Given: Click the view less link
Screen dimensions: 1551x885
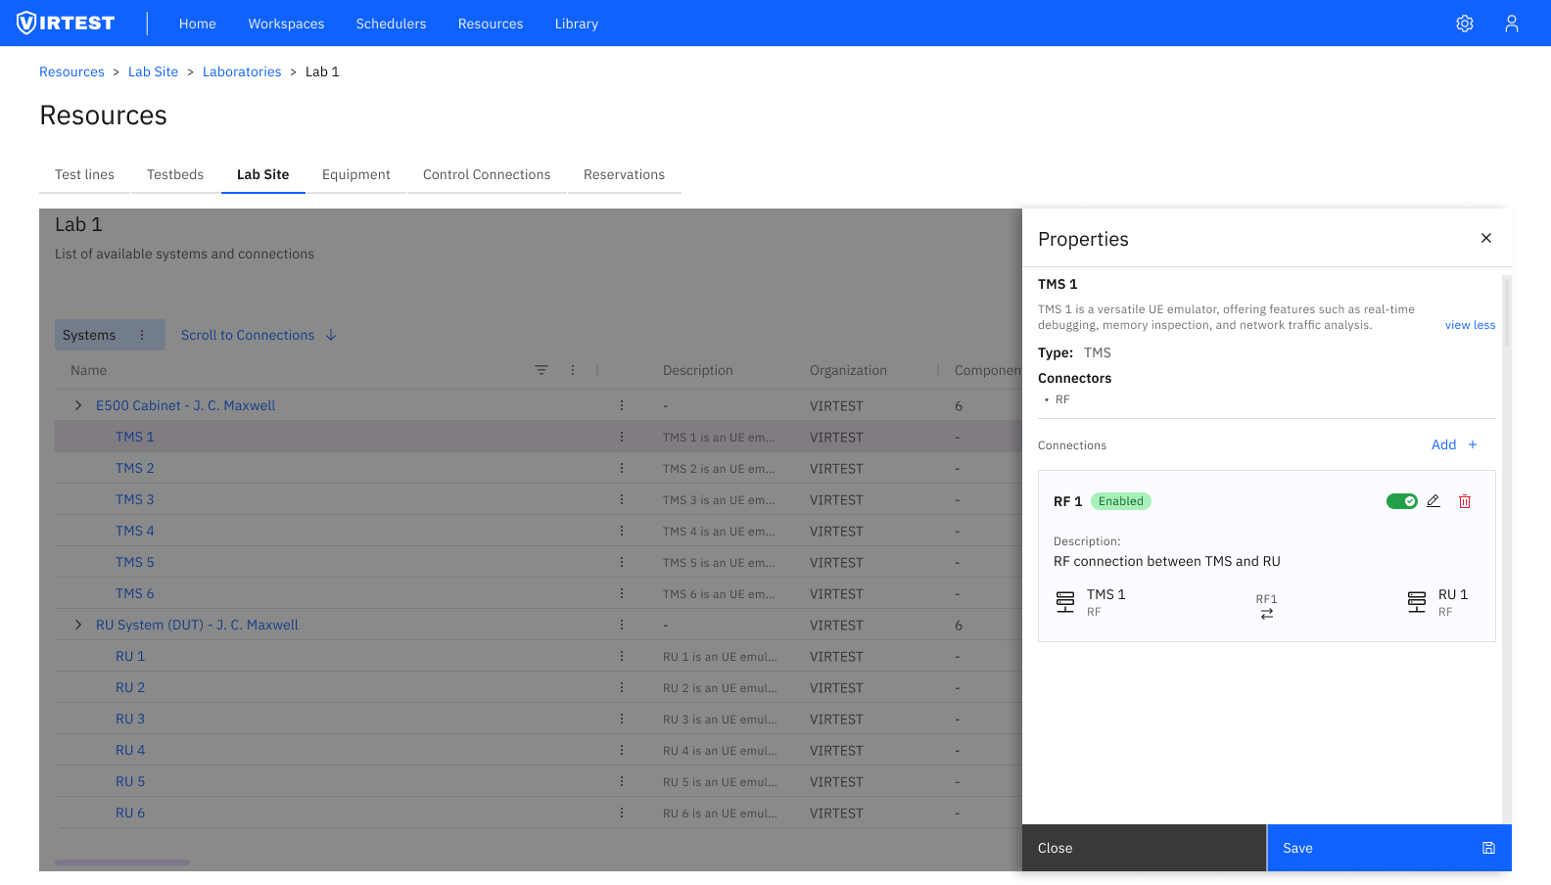Looking at the screenshot, I should (1470, 325).
